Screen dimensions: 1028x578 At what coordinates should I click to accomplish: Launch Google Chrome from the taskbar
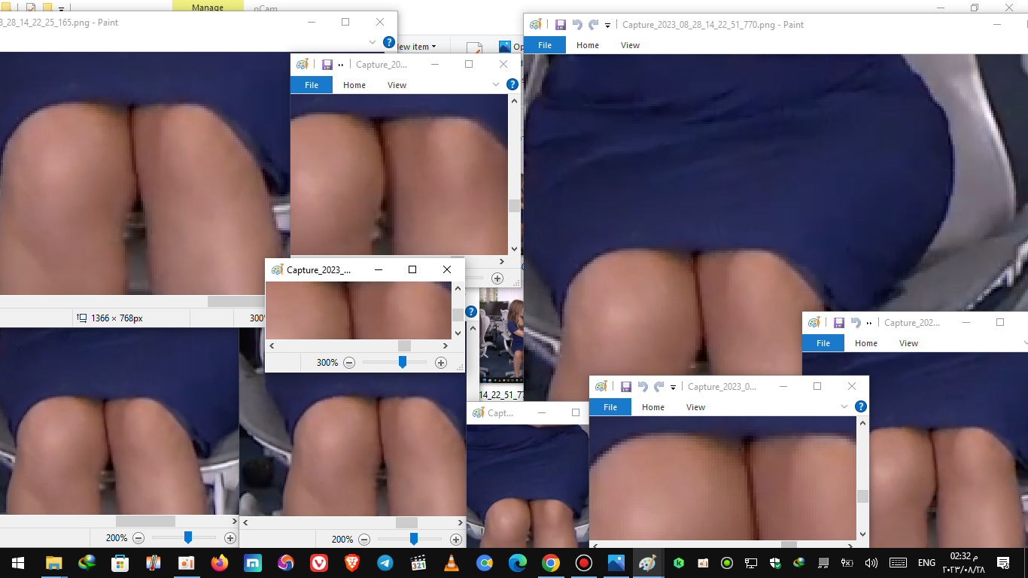[x=551, y=563]
